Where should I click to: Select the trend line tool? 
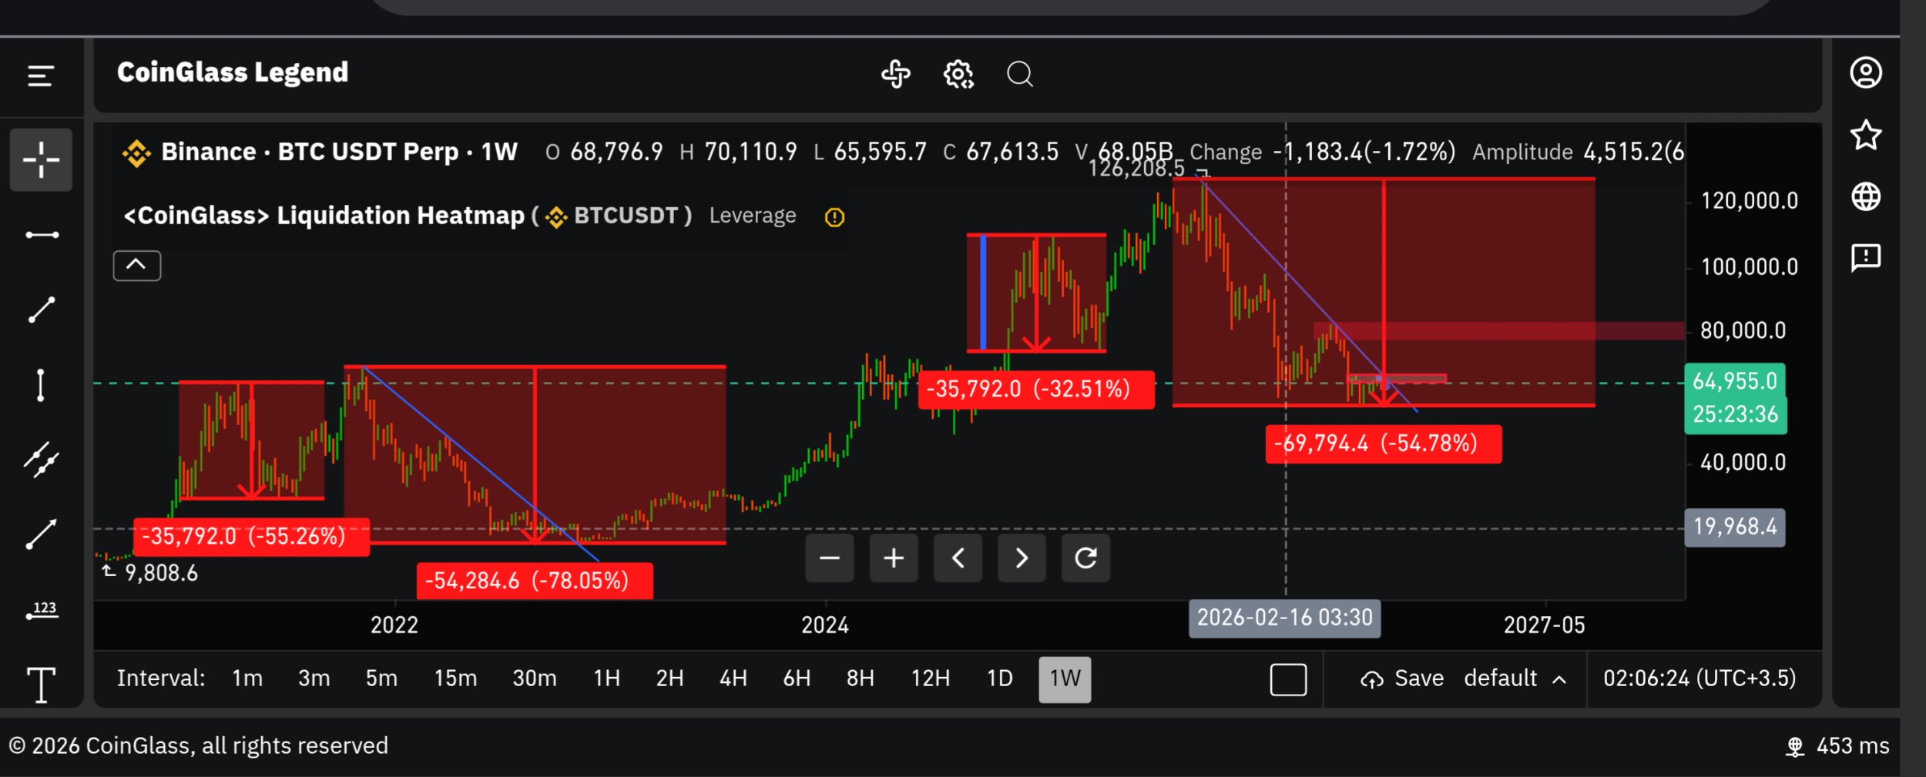(42, 310)
